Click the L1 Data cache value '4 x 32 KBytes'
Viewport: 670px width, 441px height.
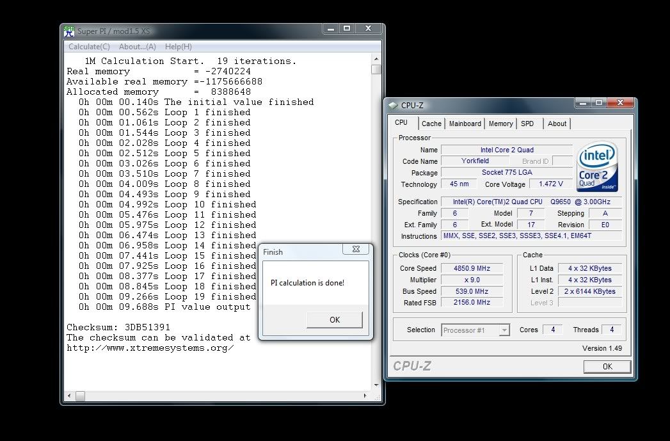coord(589,268)
